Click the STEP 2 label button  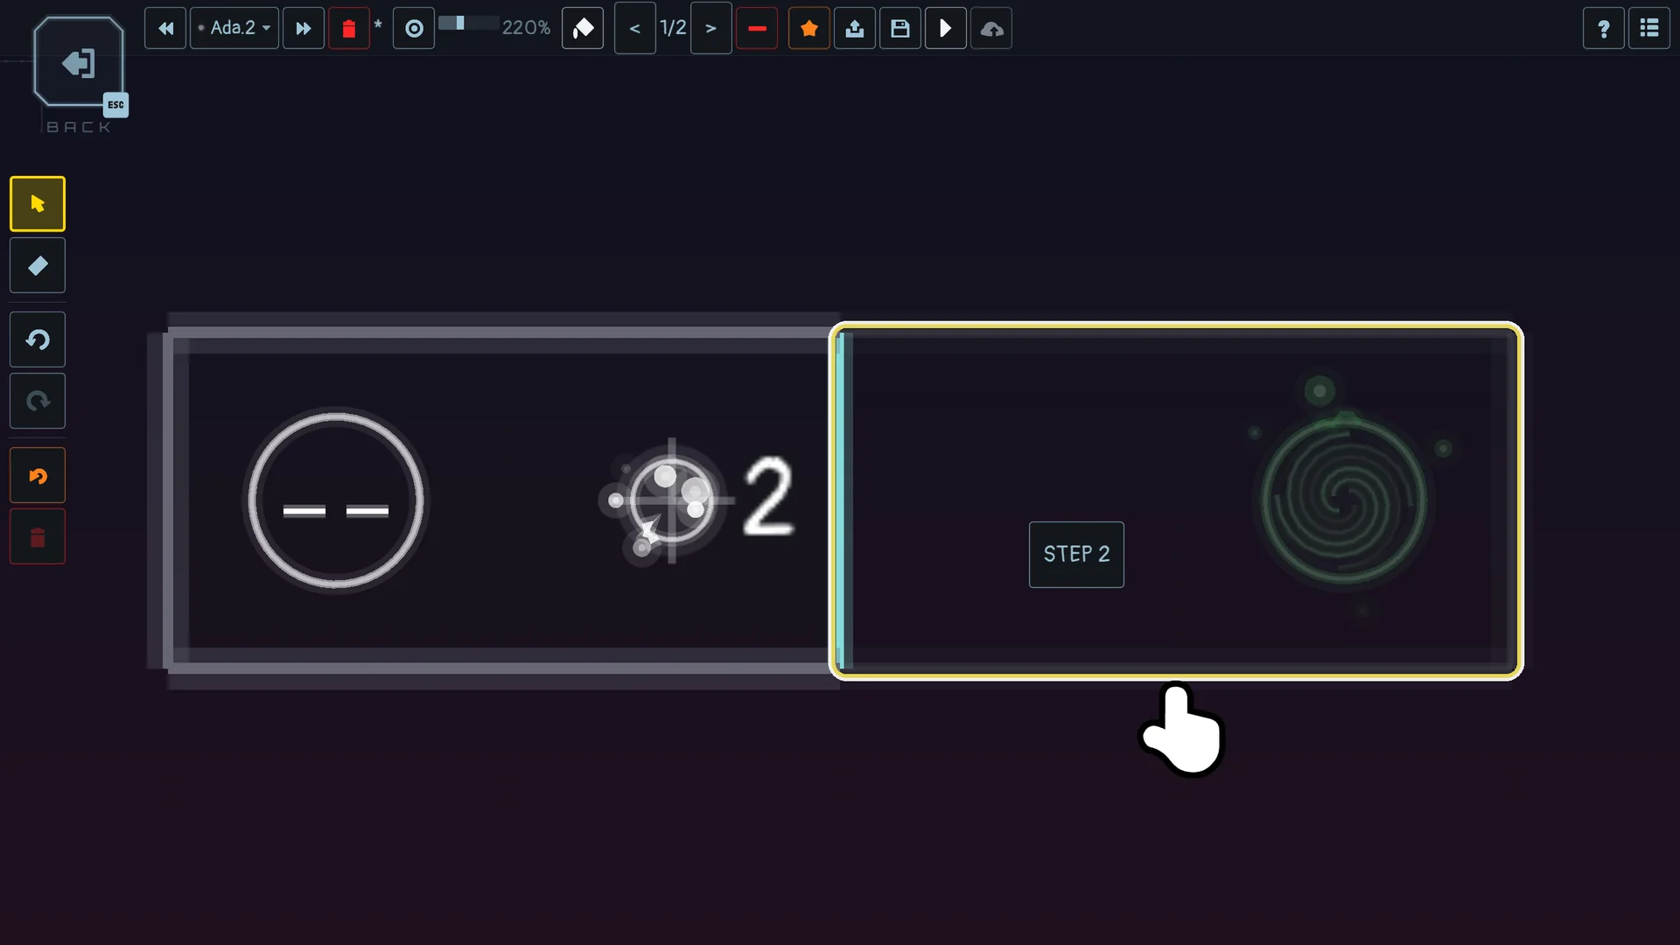(1076, 555)
